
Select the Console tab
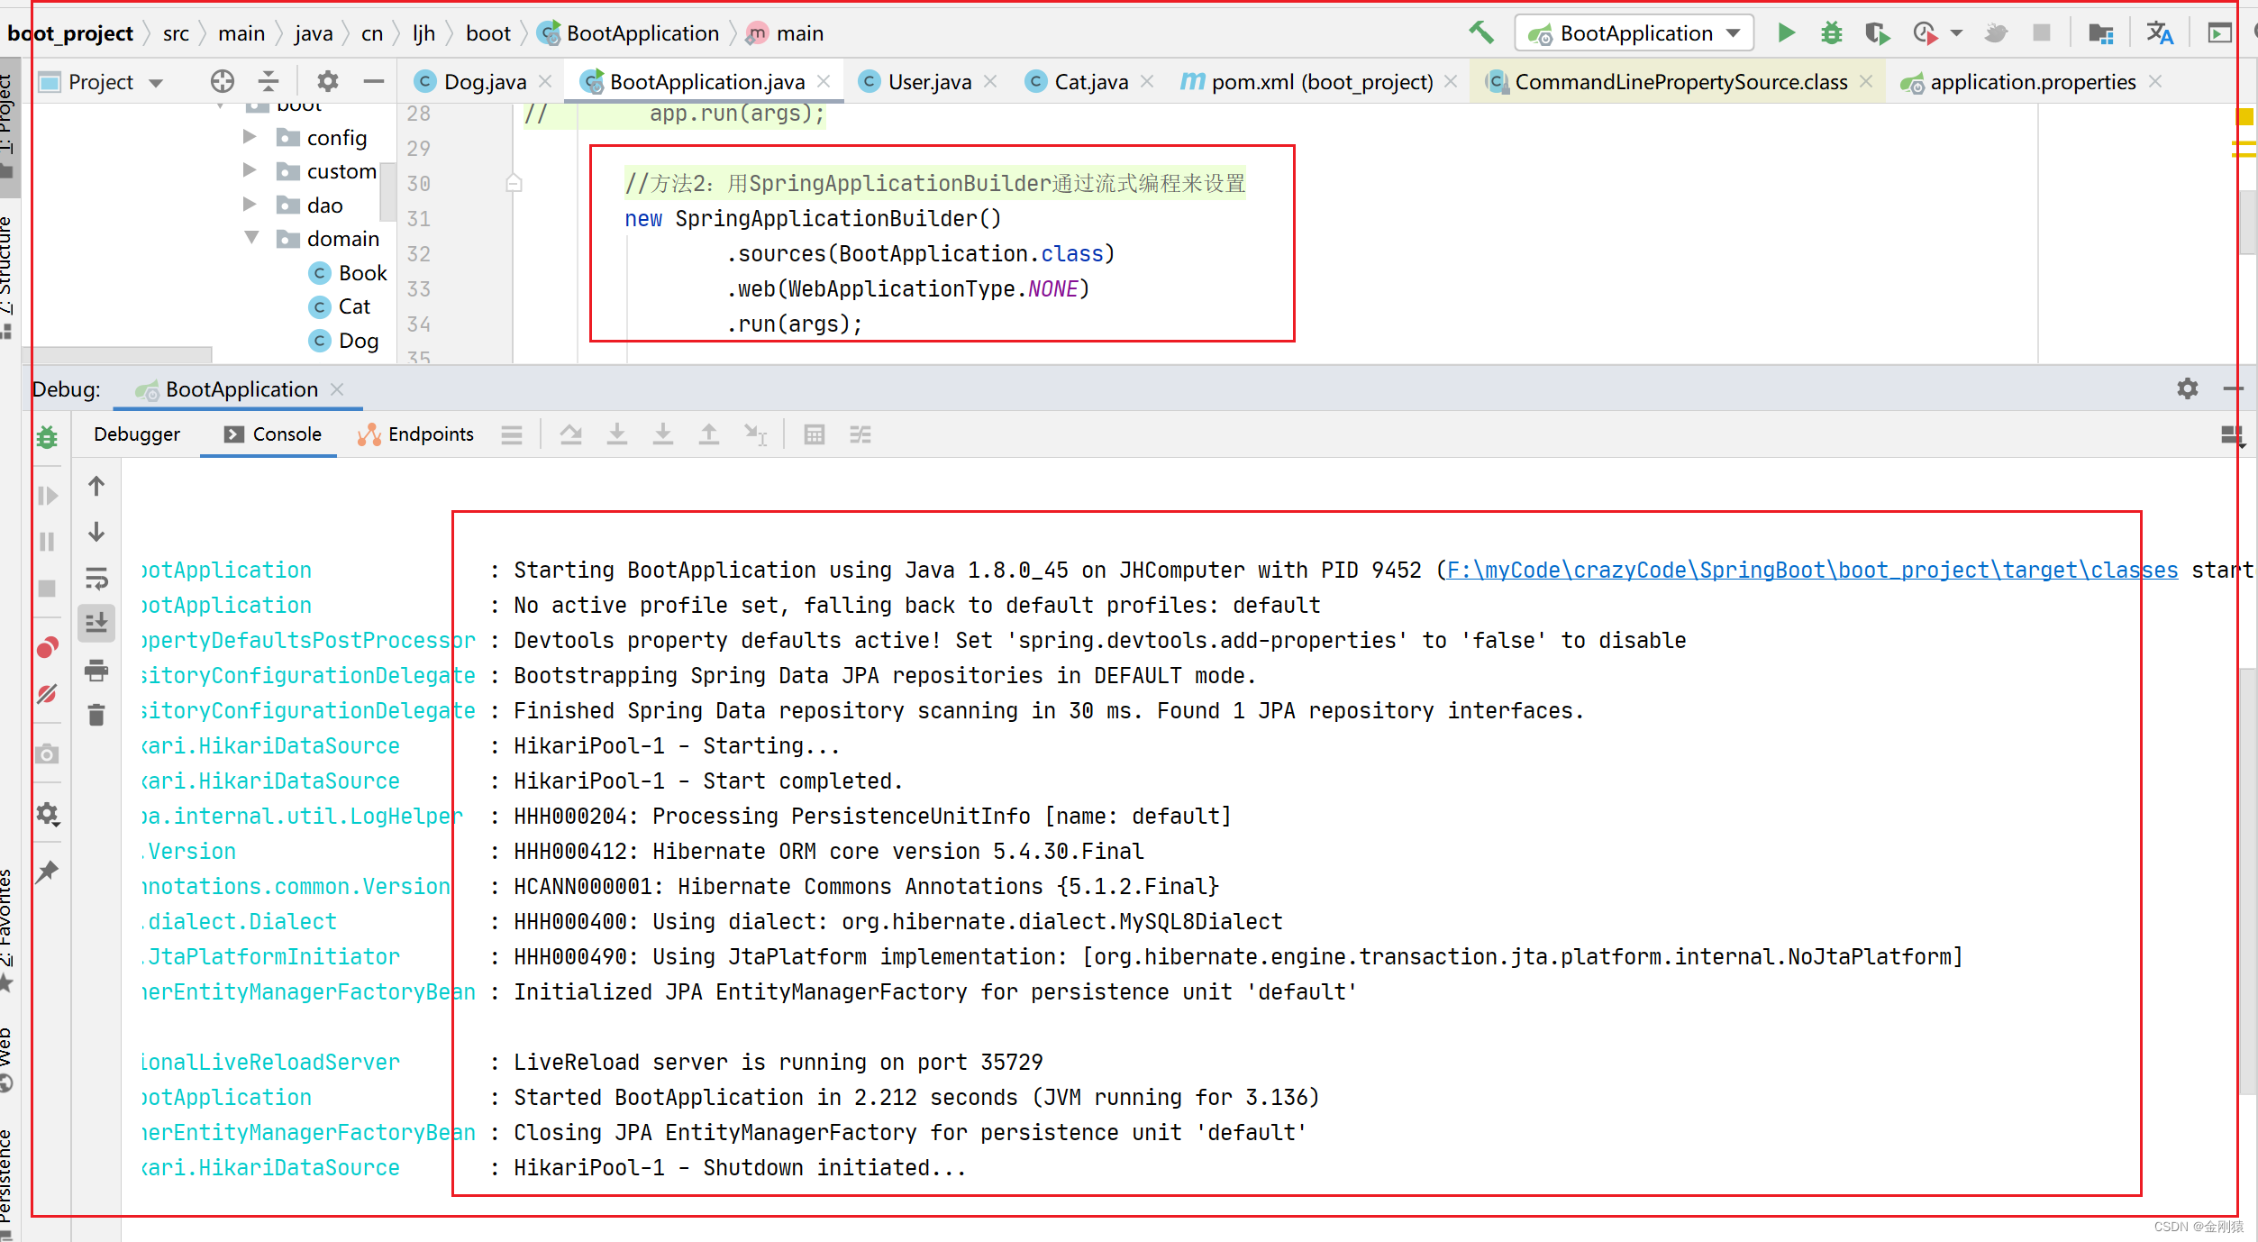pyautogui.click(x=272, y=434)
